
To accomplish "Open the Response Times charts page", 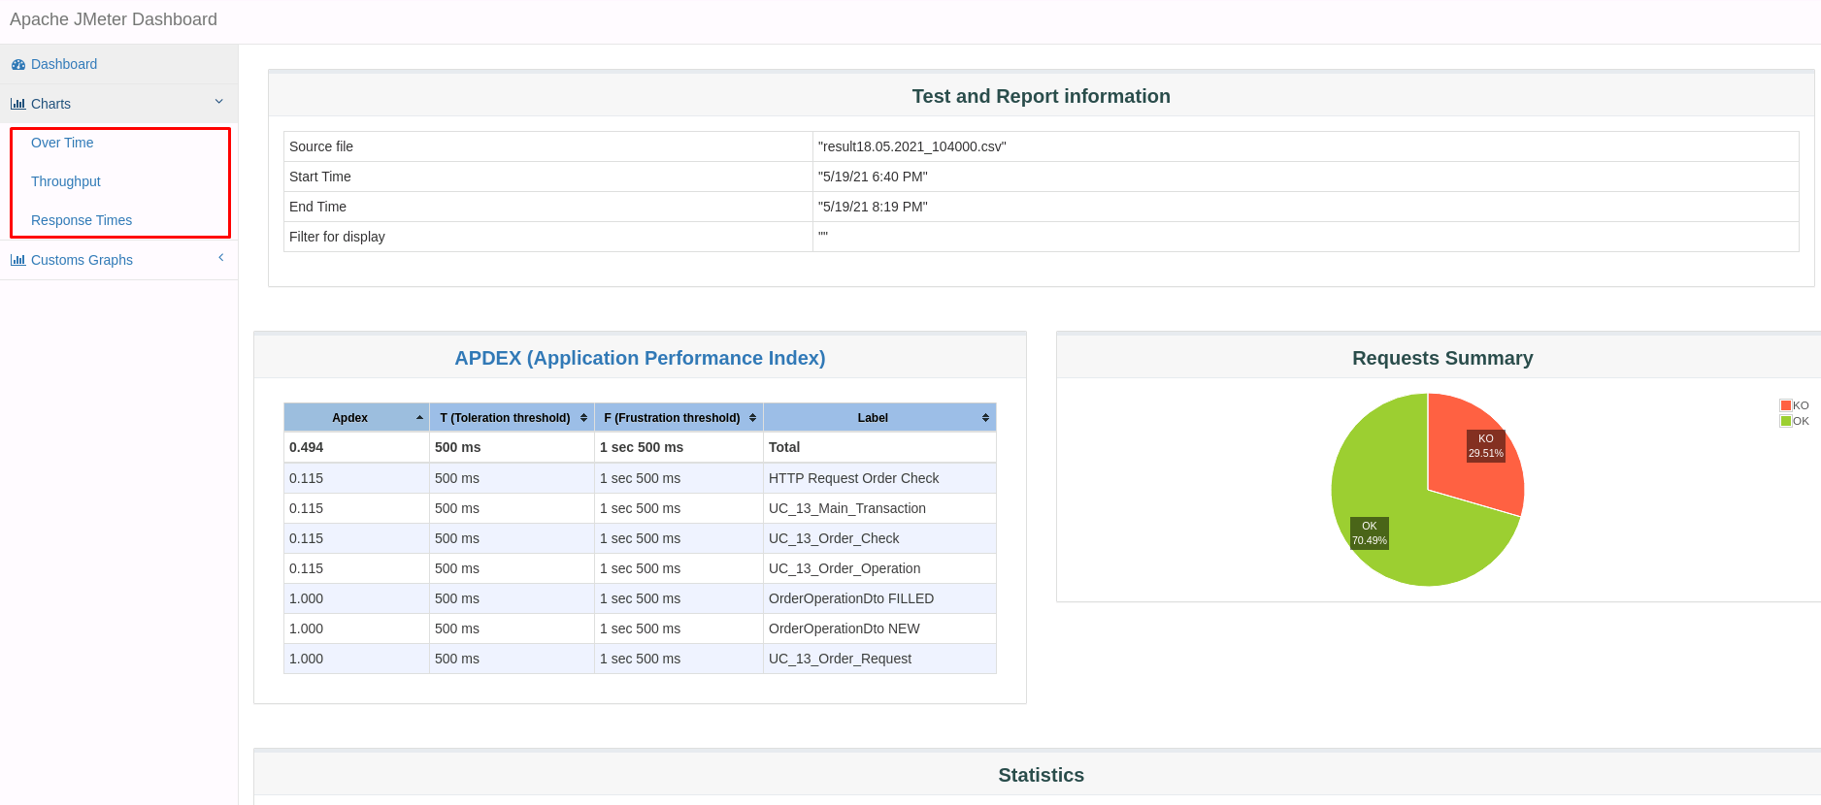I will click(82, 220).
